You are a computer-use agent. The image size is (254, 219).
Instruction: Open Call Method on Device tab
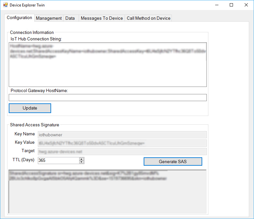pos(149,18)
